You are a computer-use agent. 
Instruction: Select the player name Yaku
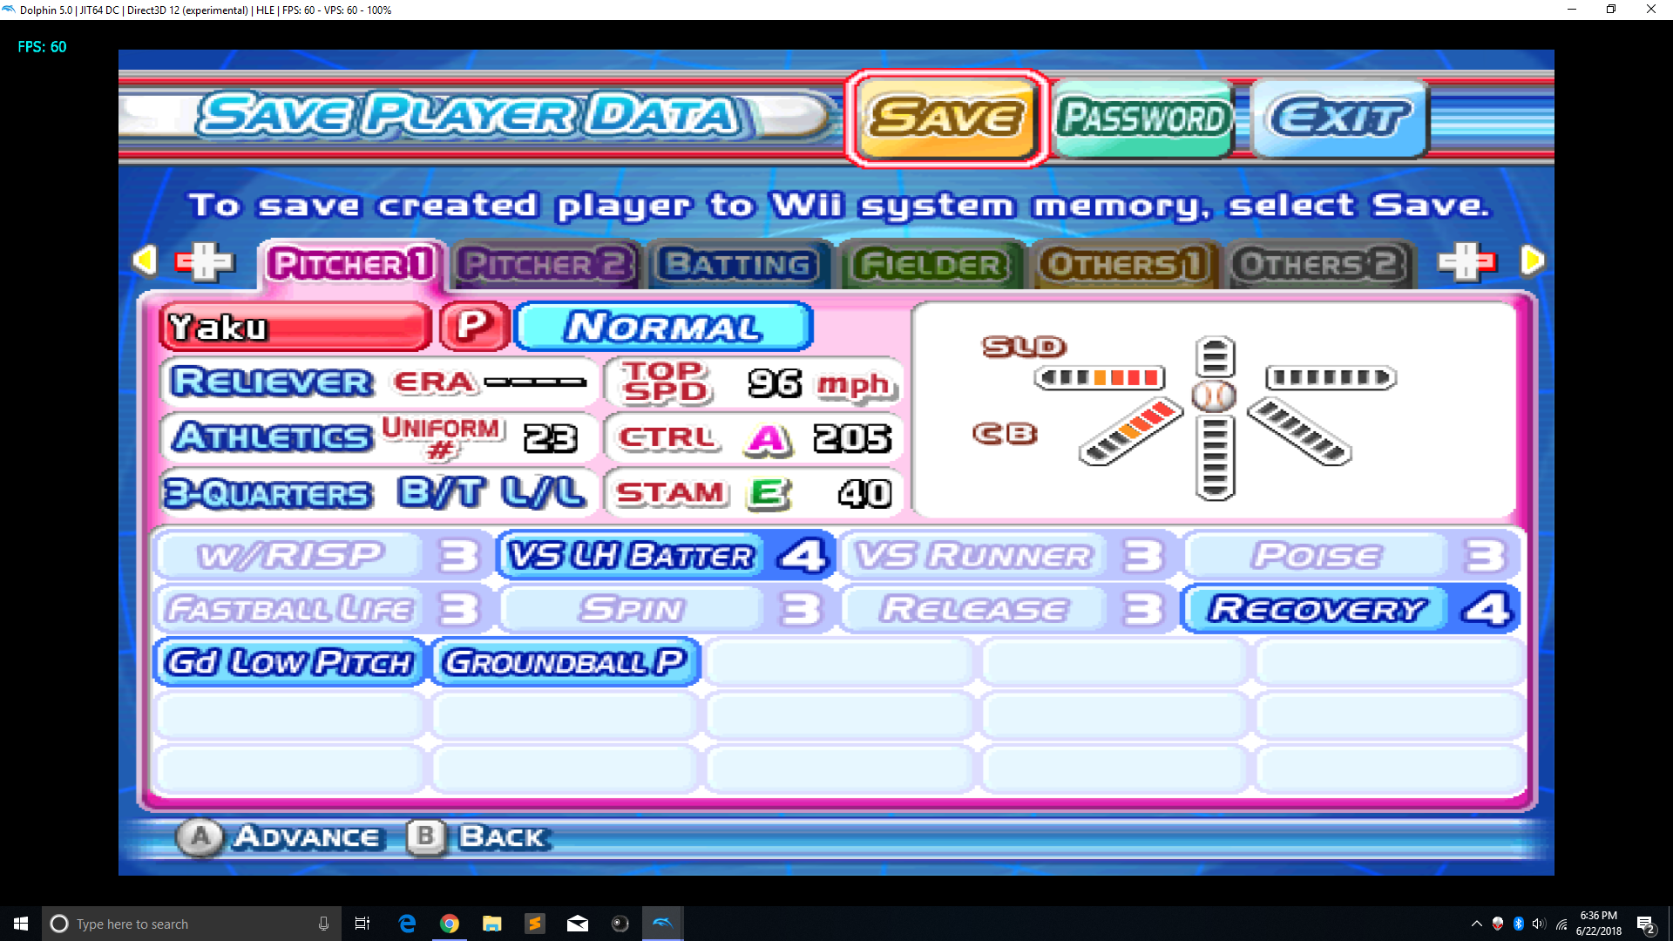tap(295, 328)
